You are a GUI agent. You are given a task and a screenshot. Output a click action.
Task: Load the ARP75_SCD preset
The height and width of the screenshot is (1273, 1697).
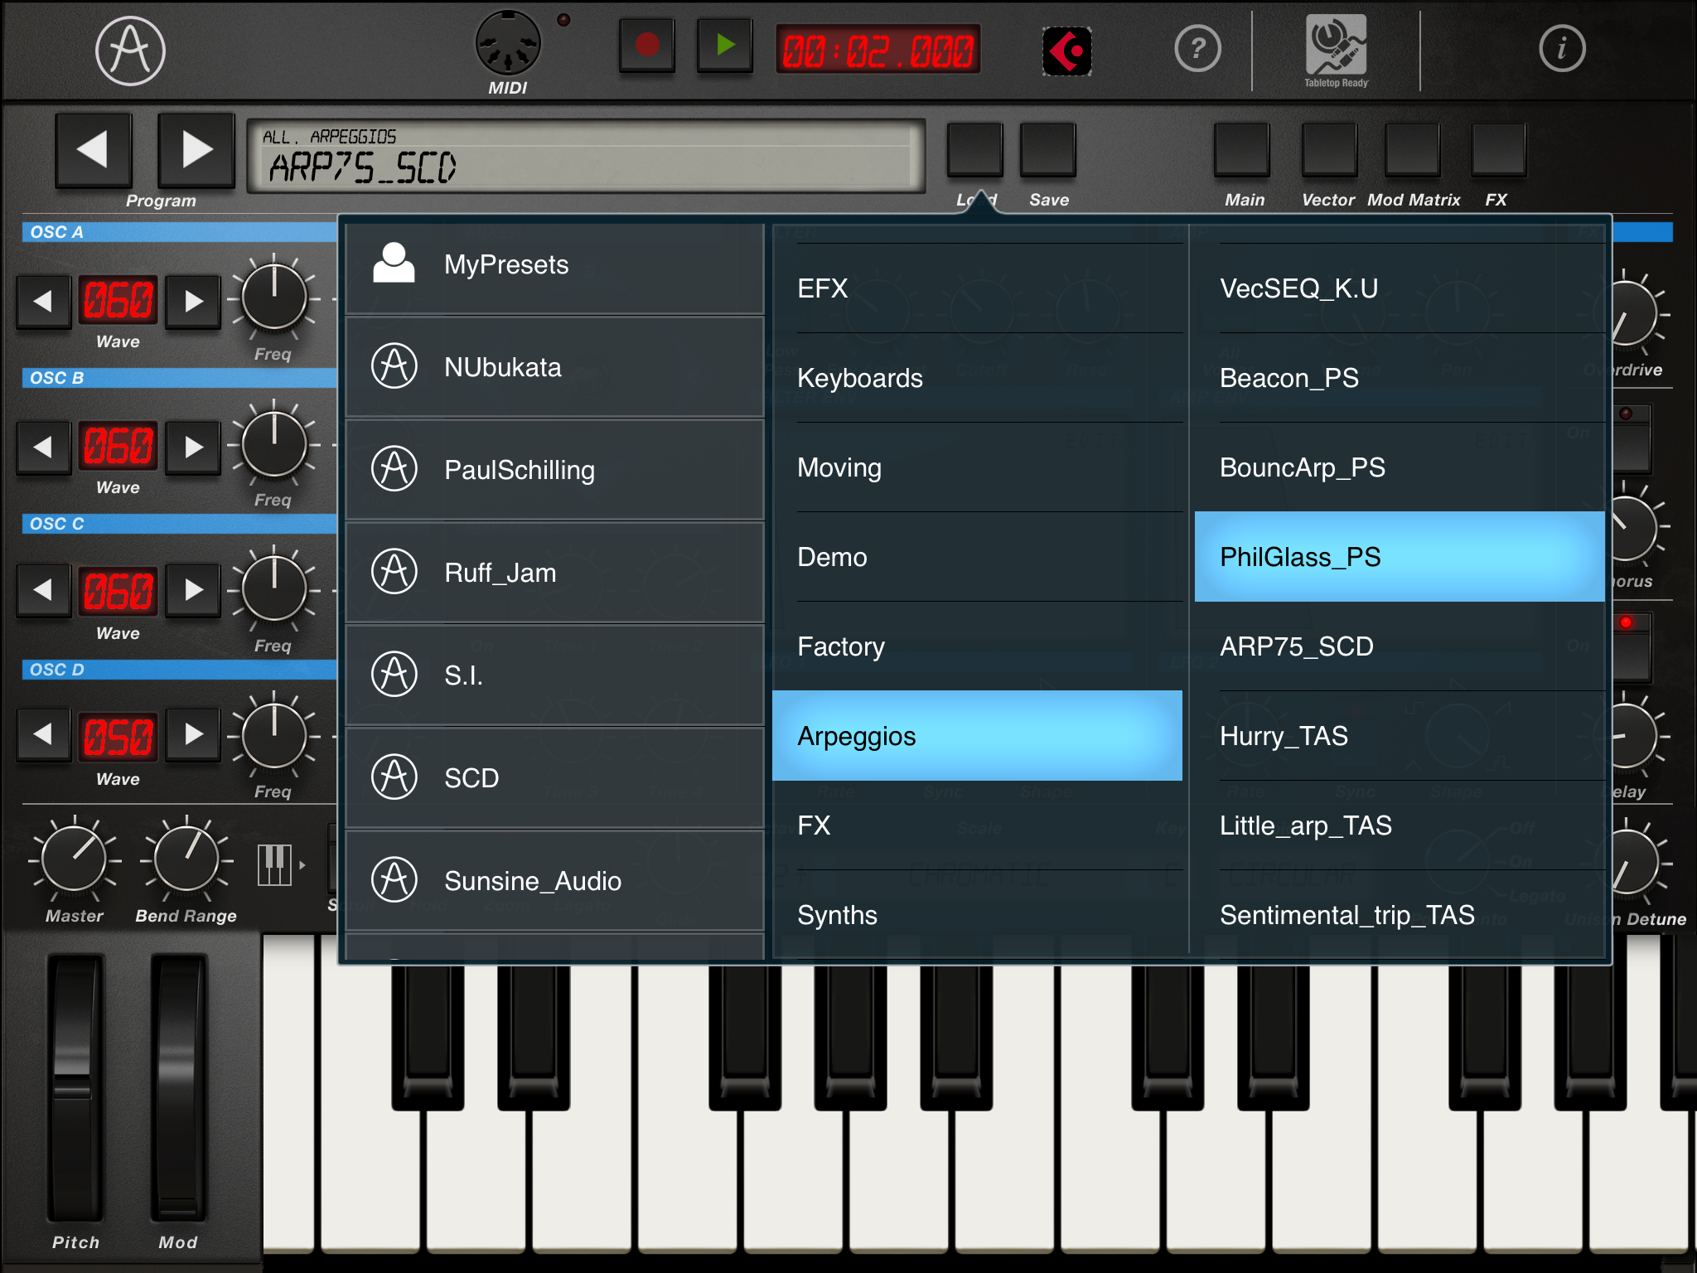pyautogui.click(x=1400, y=646)
